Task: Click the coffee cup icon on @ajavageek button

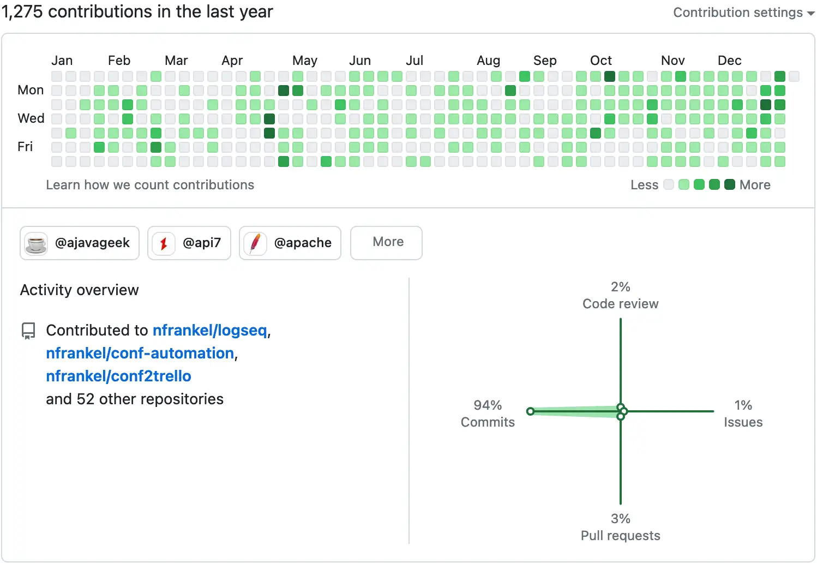Action: 35,243
